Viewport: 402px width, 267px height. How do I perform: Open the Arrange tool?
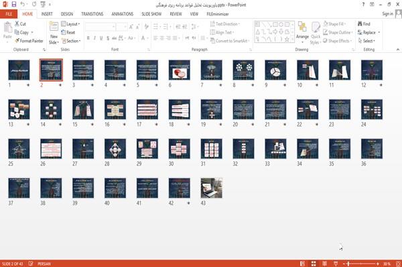[302, 33]
